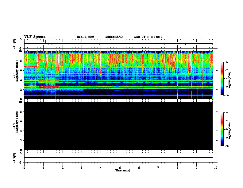Click the "ch.1(V)" waveform axis label
Image resolution: width=243 pixels, height=188 pixels.
[x=15, y=44]
